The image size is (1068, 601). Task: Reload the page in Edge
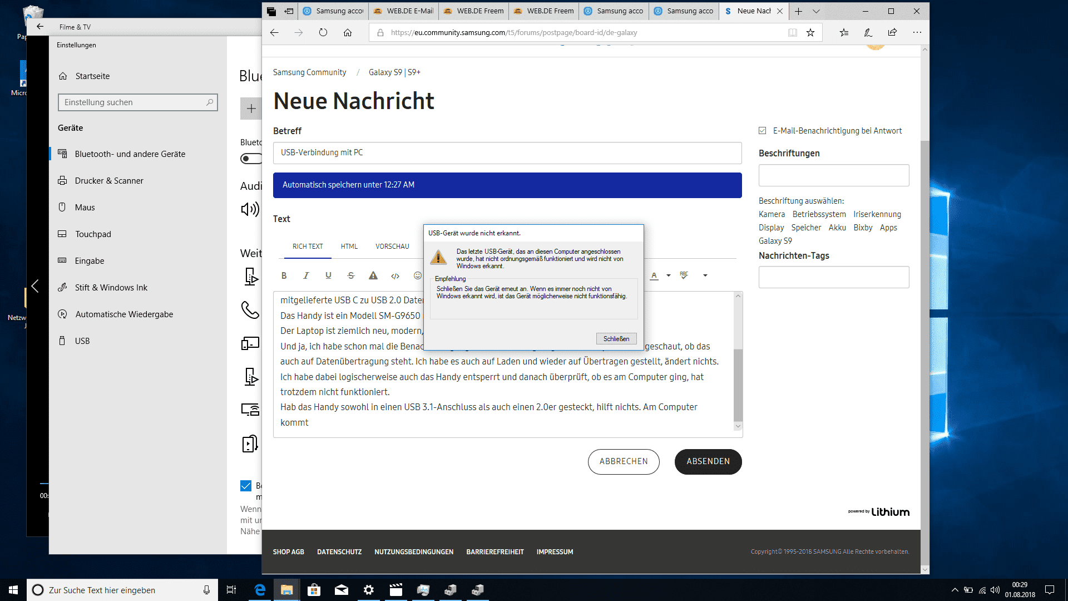(323, 33)
